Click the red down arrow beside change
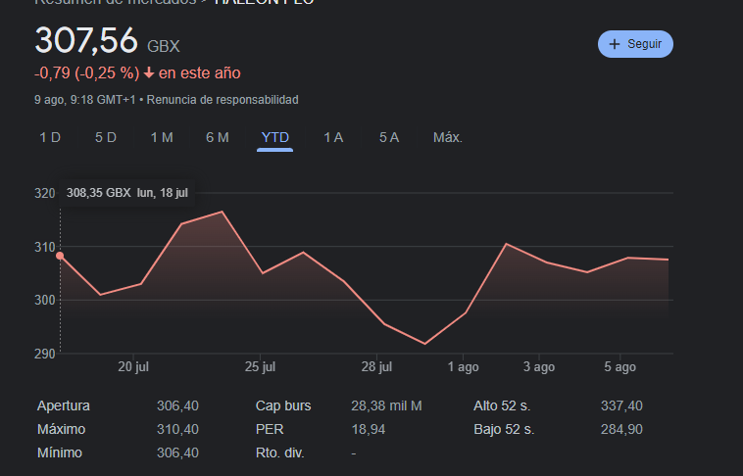Screen dimensions: 743x476 point(149,72)
